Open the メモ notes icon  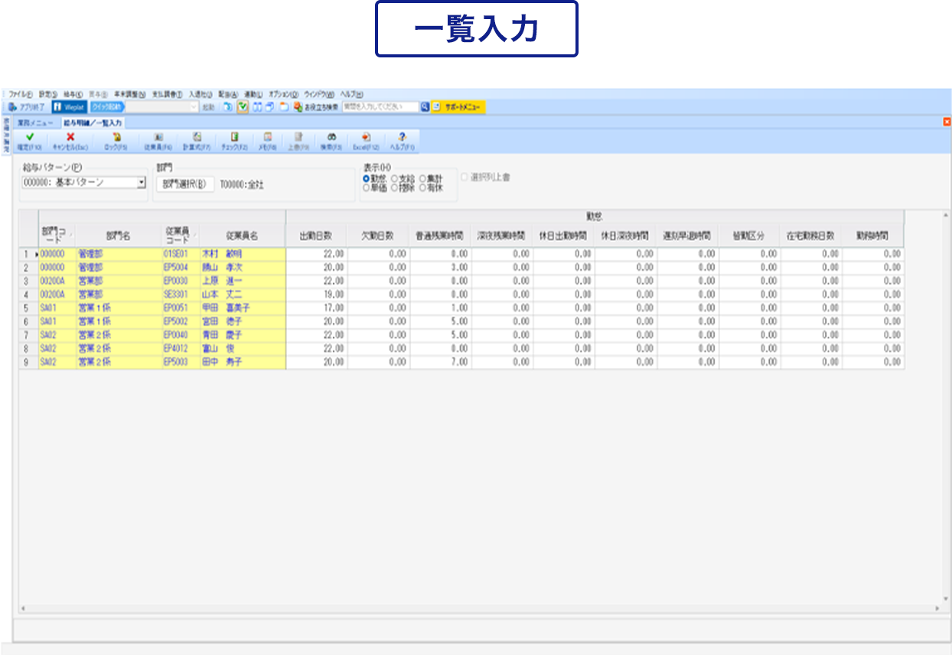coord(267,137)
